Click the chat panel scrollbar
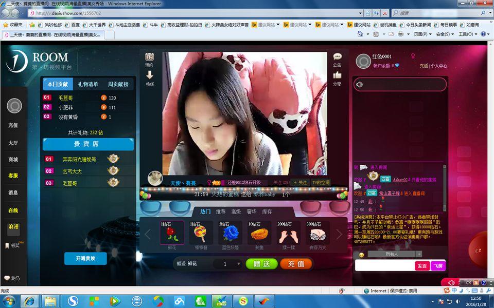 click(x=445, y=188)
